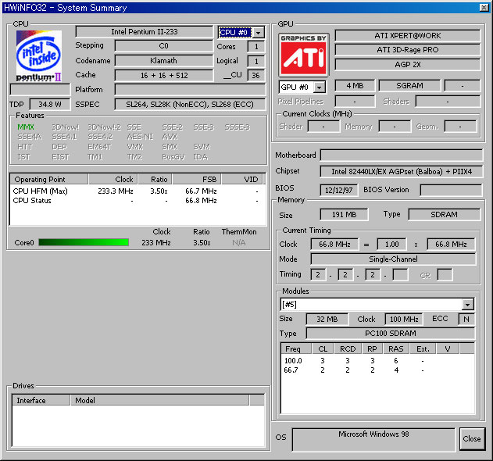Click the Clock column header in CPU table

click(x=113, y=179)
